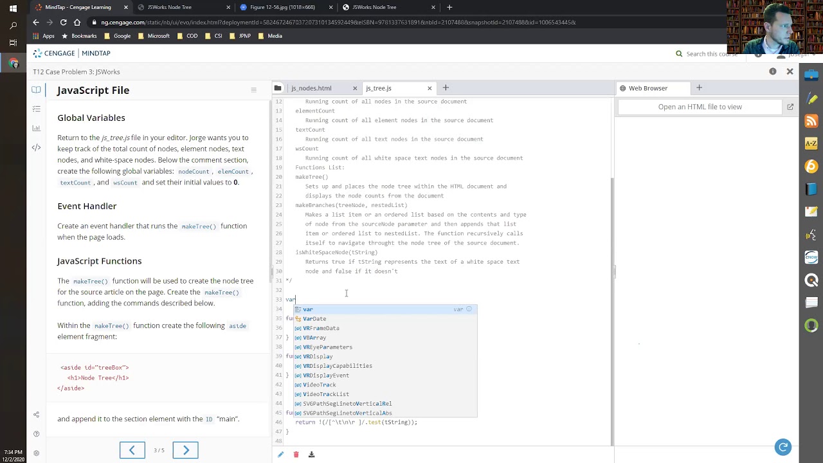The height and width of the screenshot is (463, 823).
Task: Go to the previous instruction page
Action: pos(132,450)
